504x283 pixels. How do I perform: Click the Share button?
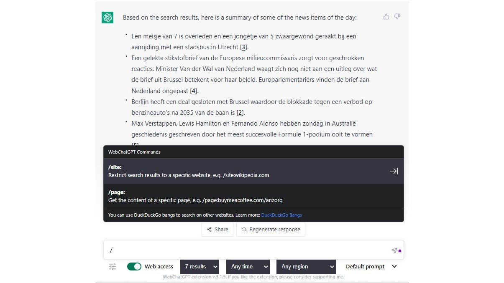(x=217, y=229)
